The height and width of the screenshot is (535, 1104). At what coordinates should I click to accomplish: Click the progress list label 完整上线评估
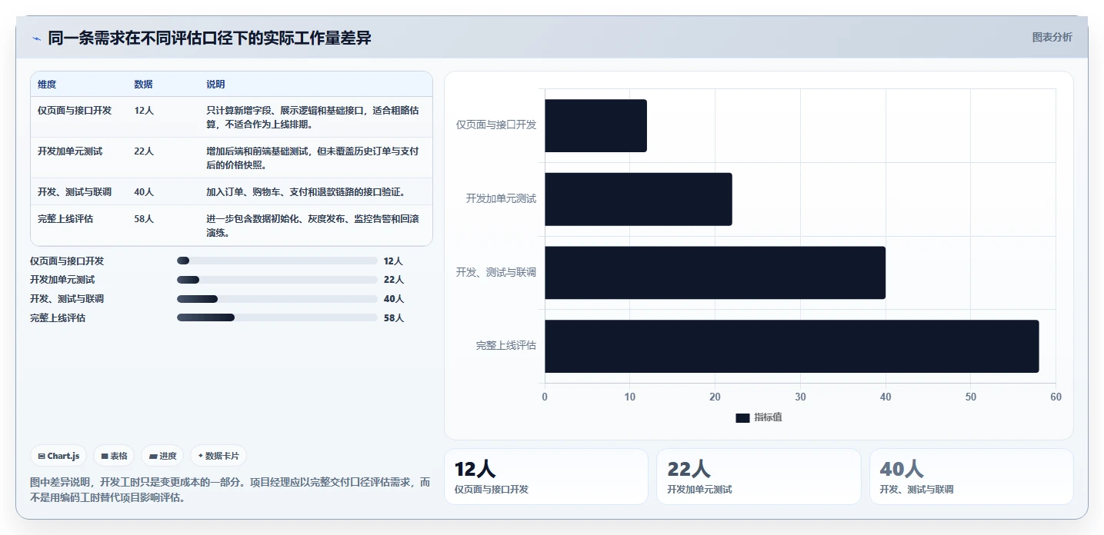[x=58, y=318]
